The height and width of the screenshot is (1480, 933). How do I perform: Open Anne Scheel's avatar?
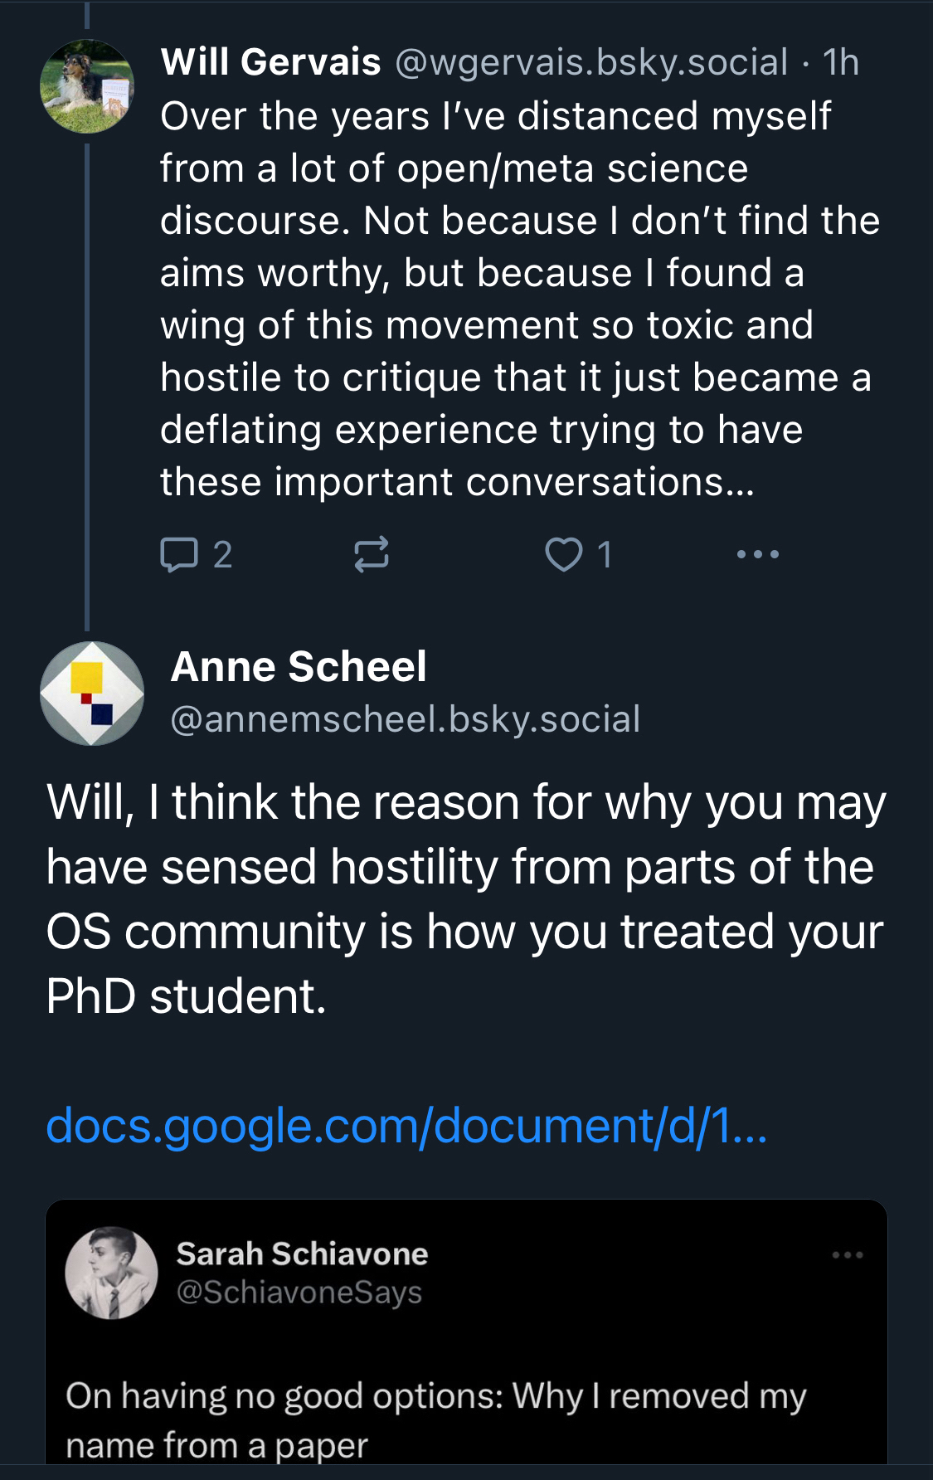(92, 693)
